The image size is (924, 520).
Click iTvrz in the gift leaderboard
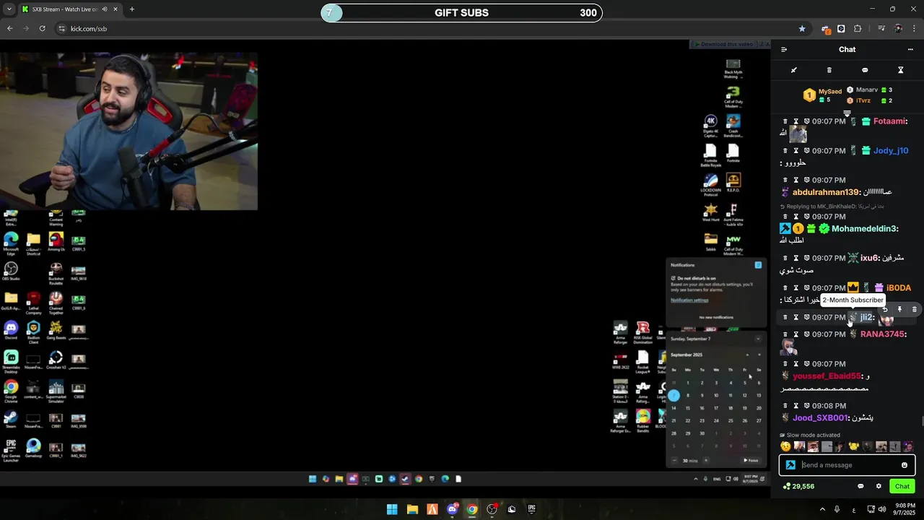(863, 100)
